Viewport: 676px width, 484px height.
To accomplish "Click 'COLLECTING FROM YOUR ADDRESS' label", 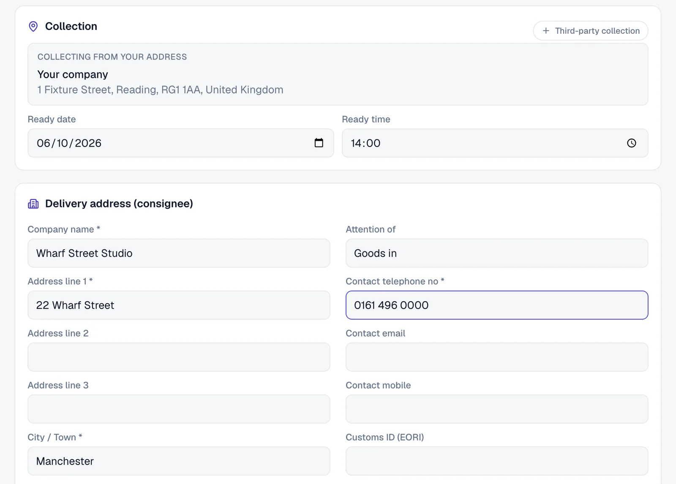I will (112, 57).
